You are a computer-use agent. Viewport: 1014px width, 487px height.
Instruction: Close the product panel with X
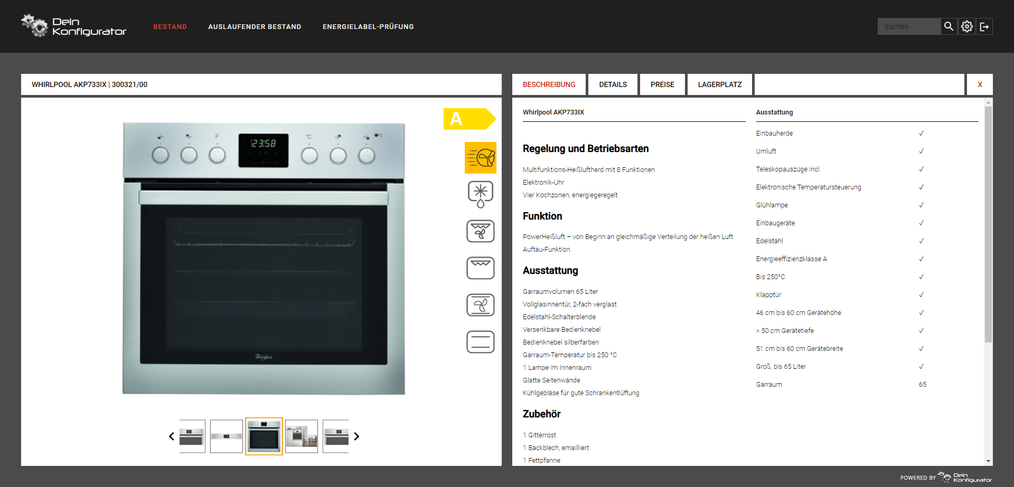point(980,84)
